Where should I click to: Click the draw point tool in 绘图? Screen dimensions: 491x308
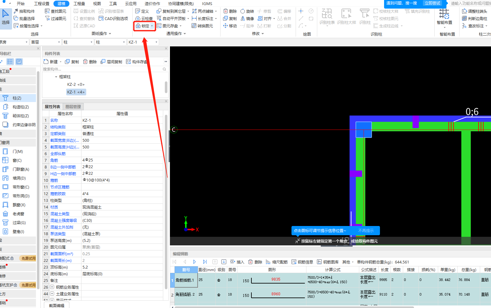pyautogui.click(x=301, y=11)
